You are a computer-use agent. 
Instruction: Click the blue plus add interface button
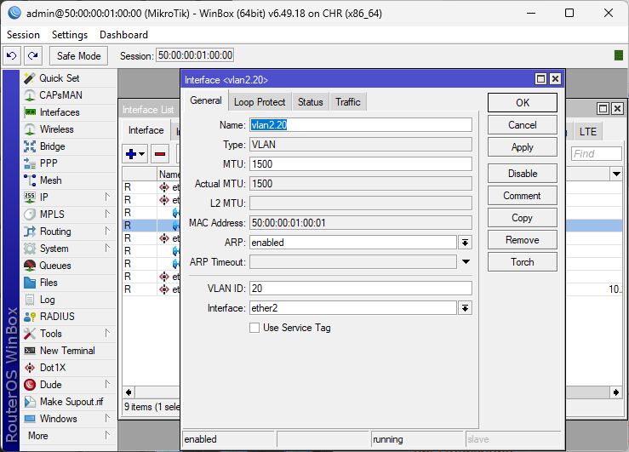(135, 154)
